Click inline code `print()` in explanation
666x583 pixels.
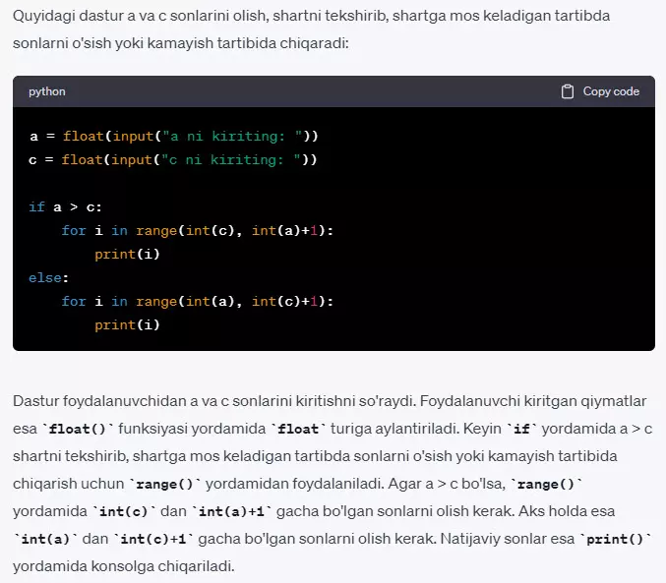(615, 539)
